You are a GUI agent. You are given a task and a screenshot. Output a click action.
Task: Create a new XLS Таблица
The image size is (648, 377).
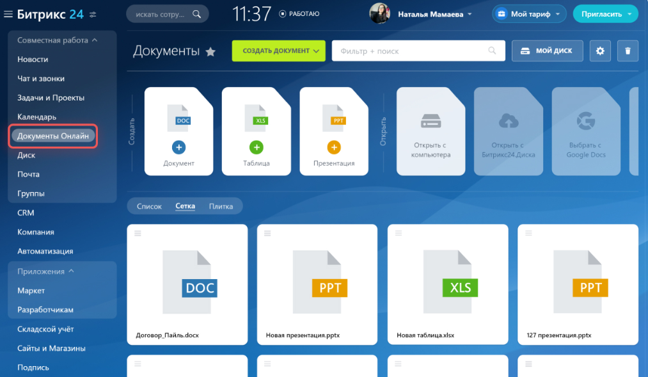(257, 131)
